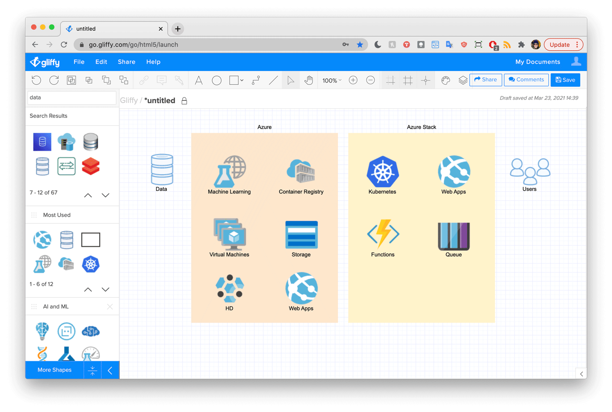Open the 100% zoom level dropdown
The image size is (612, 412).
(332, 81)
